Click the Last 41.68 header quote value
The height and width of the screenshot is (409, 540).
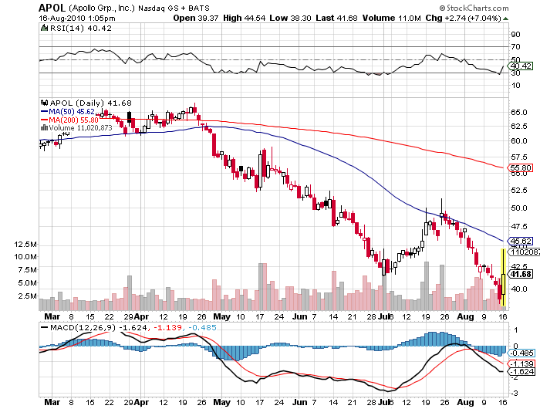pyautogui.click(x=336, y=18)
